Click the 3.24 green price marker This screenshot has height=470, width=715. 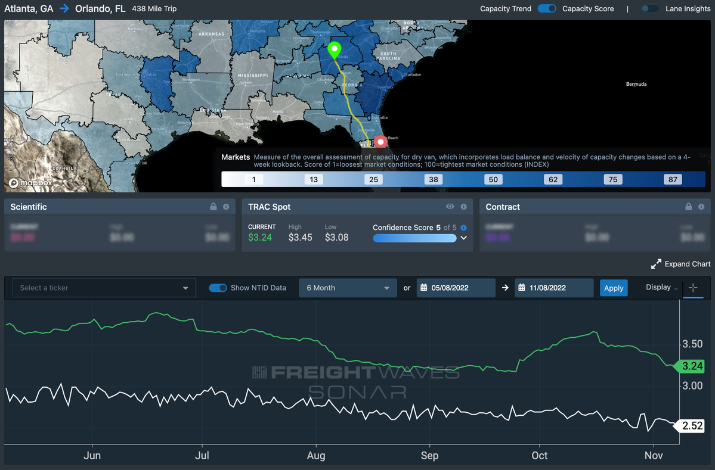(689, 366)
